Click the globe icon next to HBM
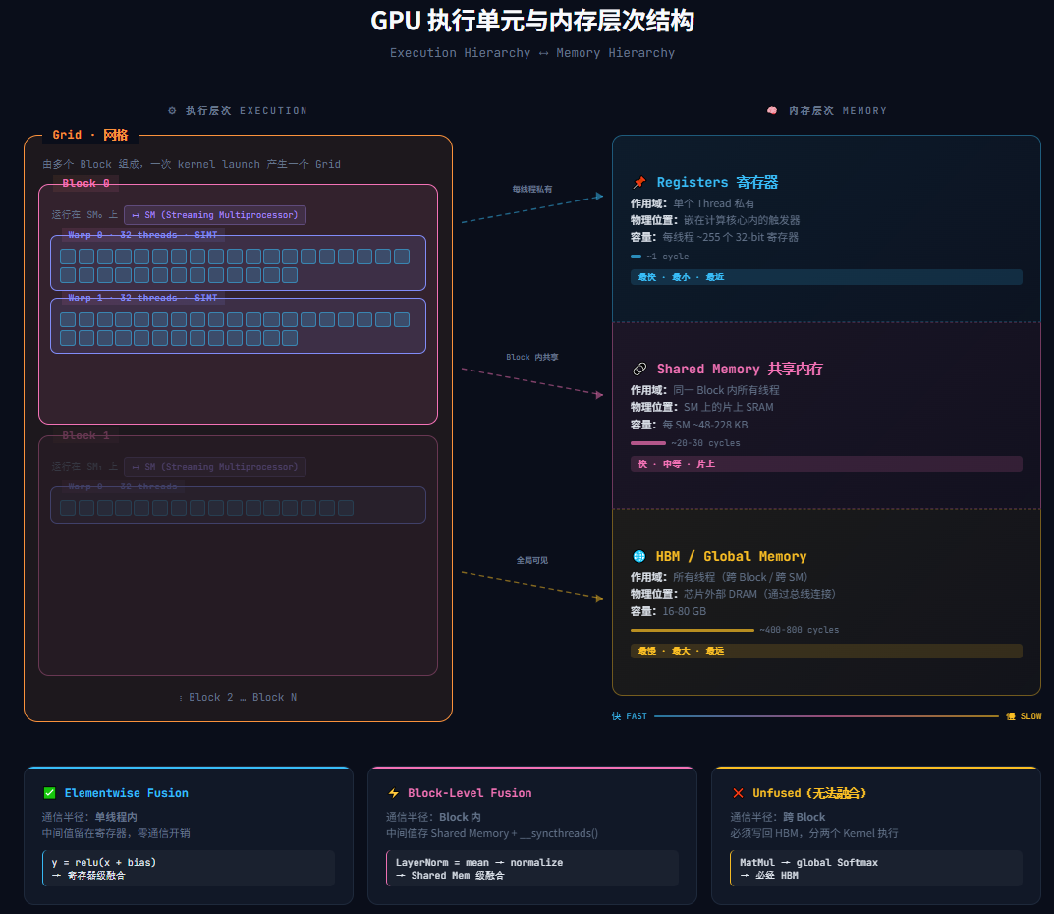 (x=639, y=556)
